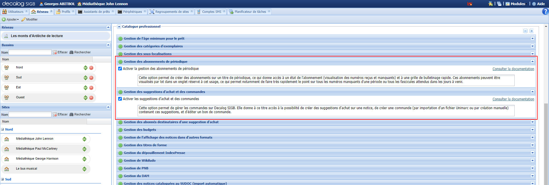Expand the Sud sites group

coord(3,179)
